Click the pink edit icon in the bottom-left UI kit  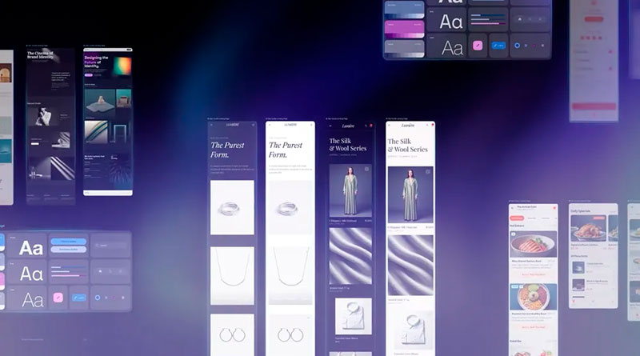[x=58, y=298]
